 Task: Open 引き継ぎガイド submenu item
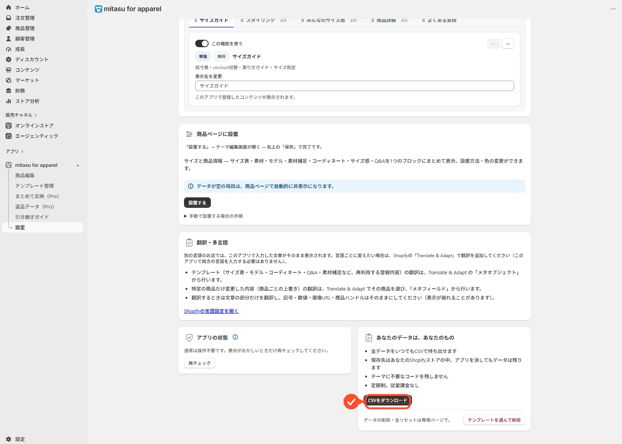[x=32, y=217]
